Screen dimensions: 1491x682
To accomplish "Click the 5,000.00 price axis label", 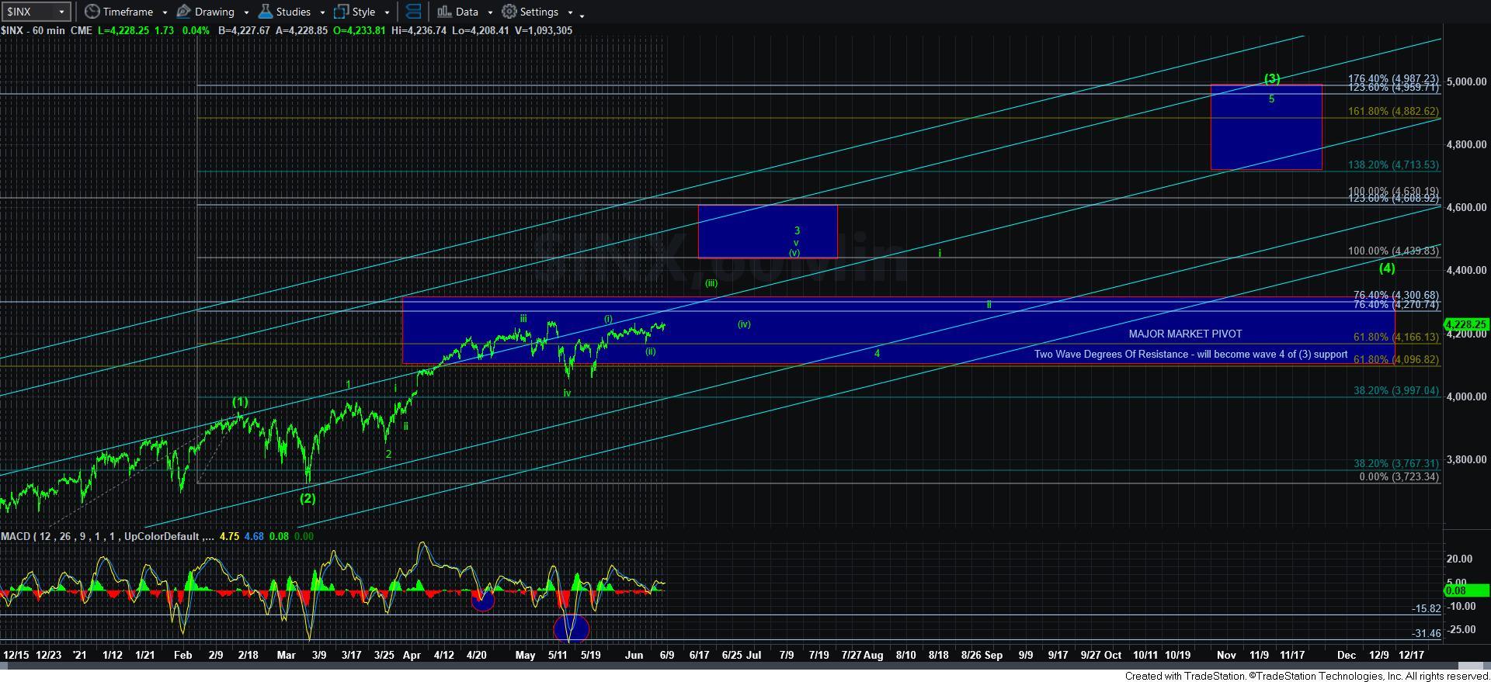I will 1465,81.
